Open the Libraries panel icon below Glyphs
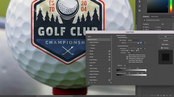This screenshot has height=97, width=174. point(139,11)
